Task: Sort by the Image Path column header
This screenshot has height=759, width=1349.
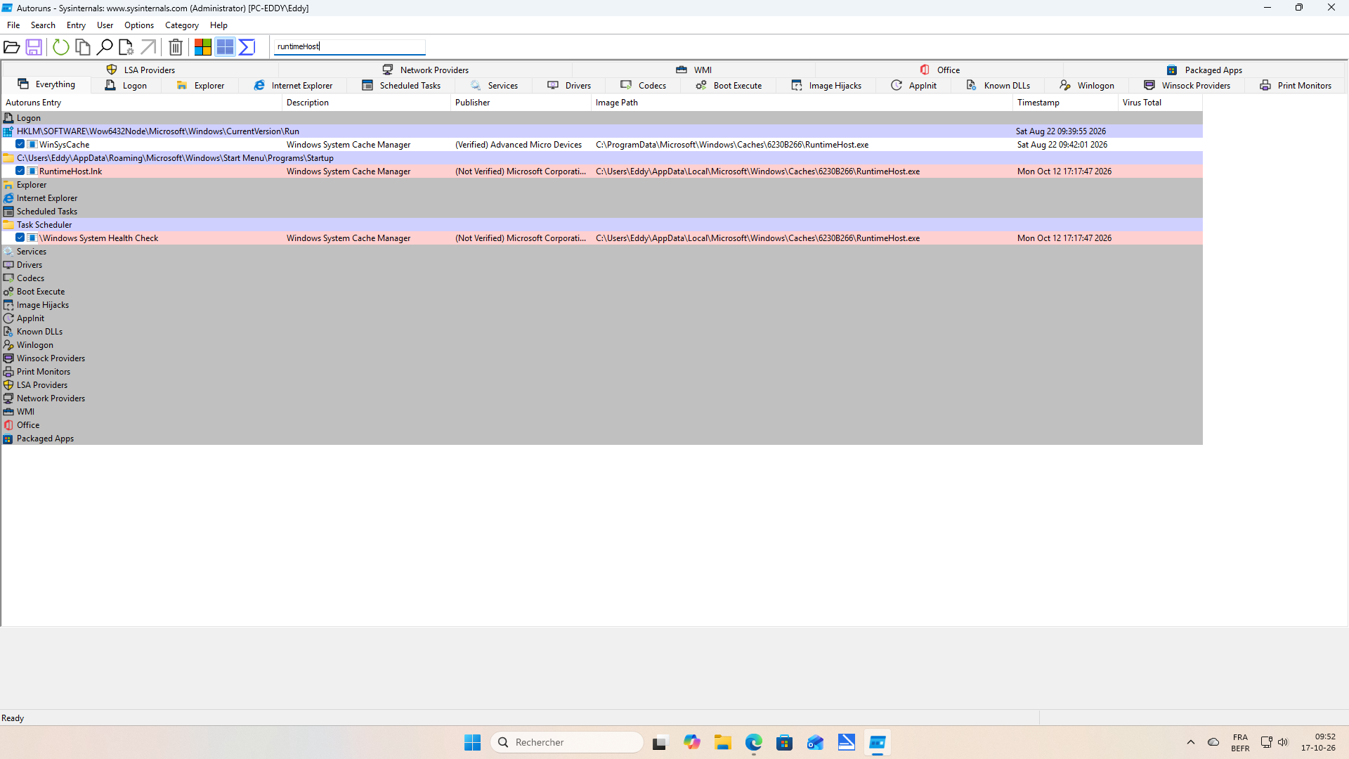Action: point(802,103)
